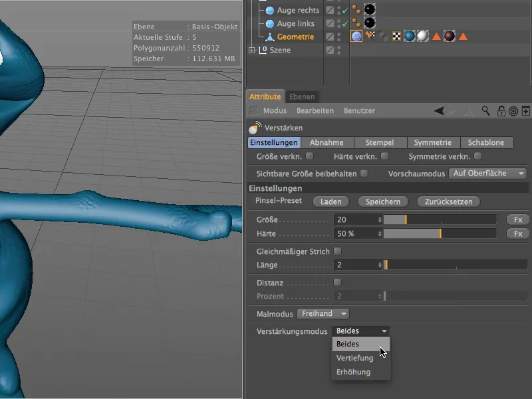Screen dimensions: 532x399
Task: Click the Verstärken brush tool icon
Action: pyautogui.click(x=255, y=128)
